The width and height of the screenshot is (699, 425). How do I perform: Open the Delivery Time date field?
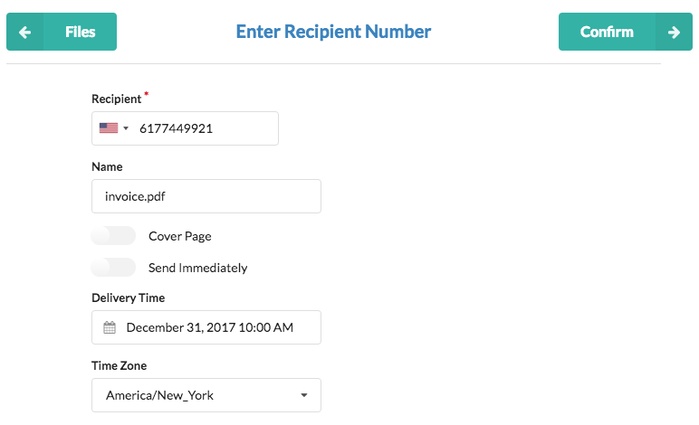coord(206,327)
